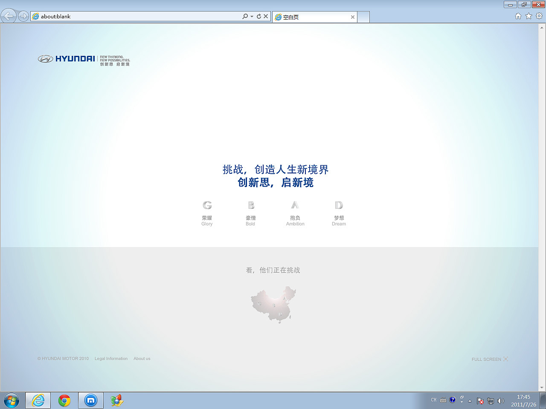
Task: Click the keyboard input icon in tray
Action: point(443,400)
